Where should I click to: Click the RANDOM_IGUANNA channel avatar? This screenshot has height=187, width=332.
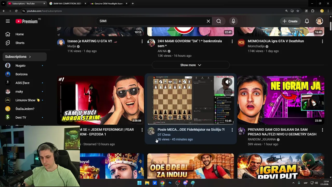pos(241,131)
